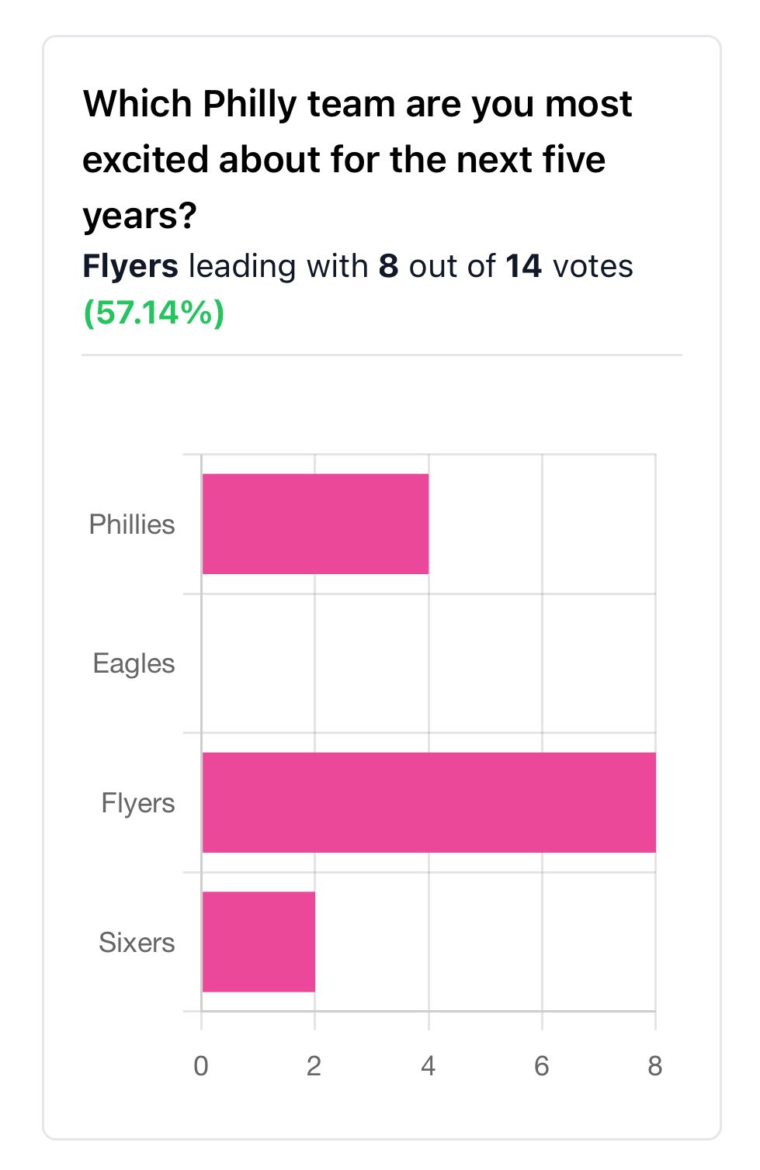Image resolution: width=760 pixels, height=1170 pixels.
Task: Click the green 57.14% percentage text
Action: click(154, 313)
